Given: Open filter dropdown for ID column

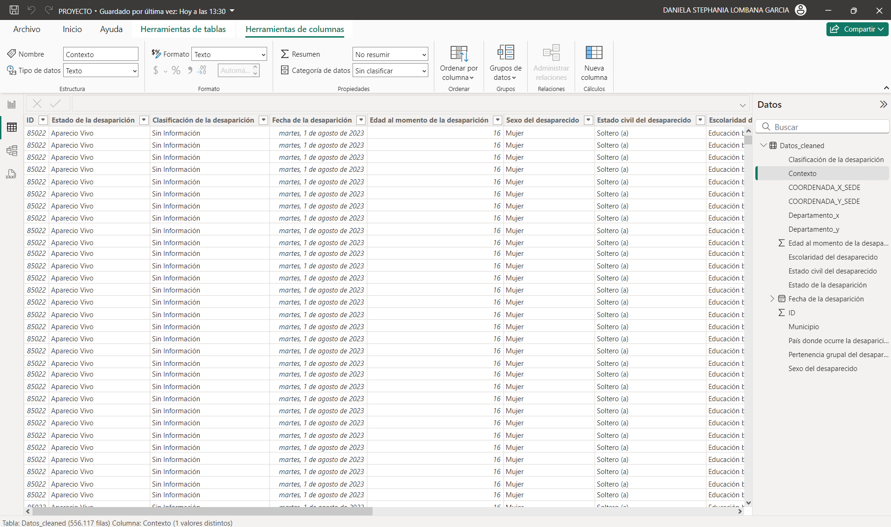Looking at the screenshot, I should [x=43, y=120].
